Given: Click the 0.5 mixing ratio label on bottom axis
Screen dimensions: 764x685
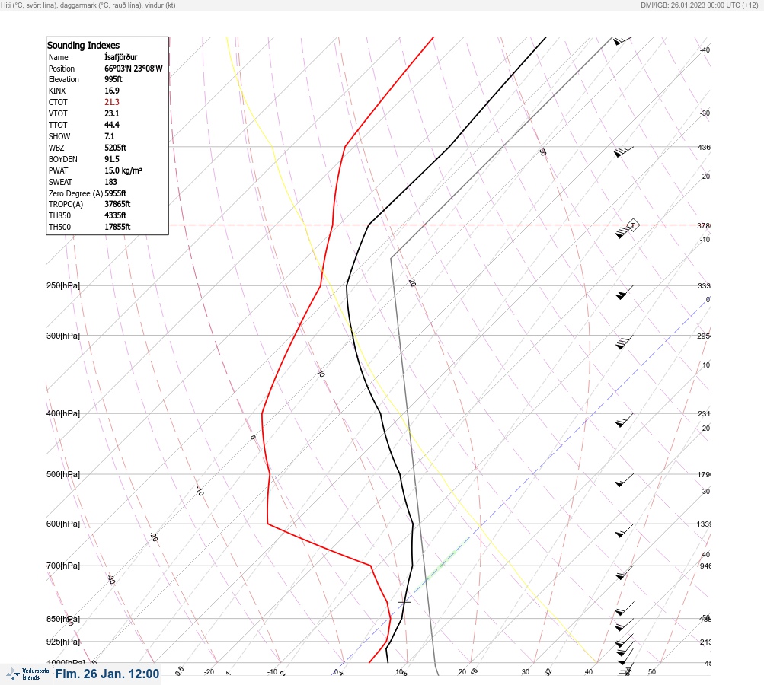Looking at the screenshot, I should click(180, 671).
